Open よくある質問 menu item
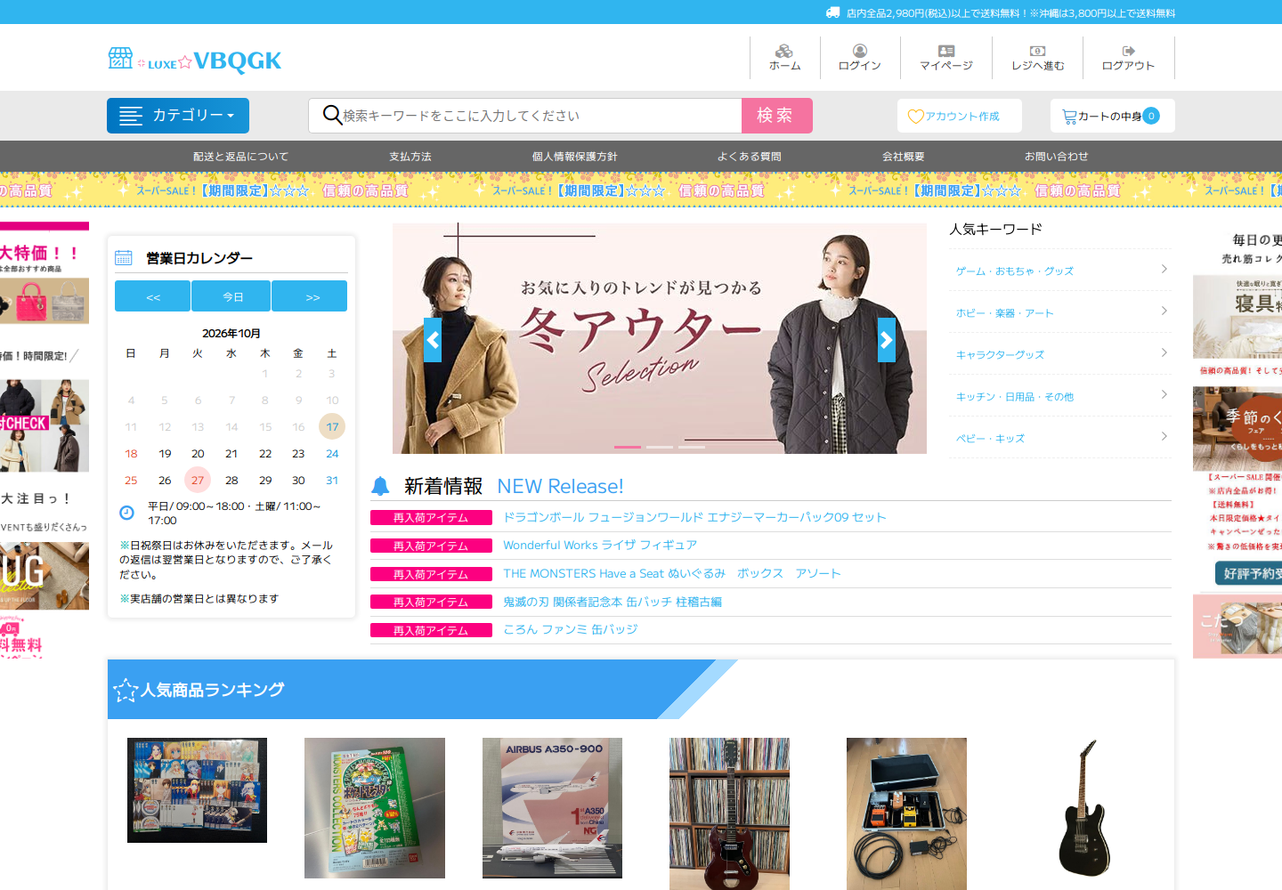Viewport: 1282px width, 890px height. (x=750, y=157)
